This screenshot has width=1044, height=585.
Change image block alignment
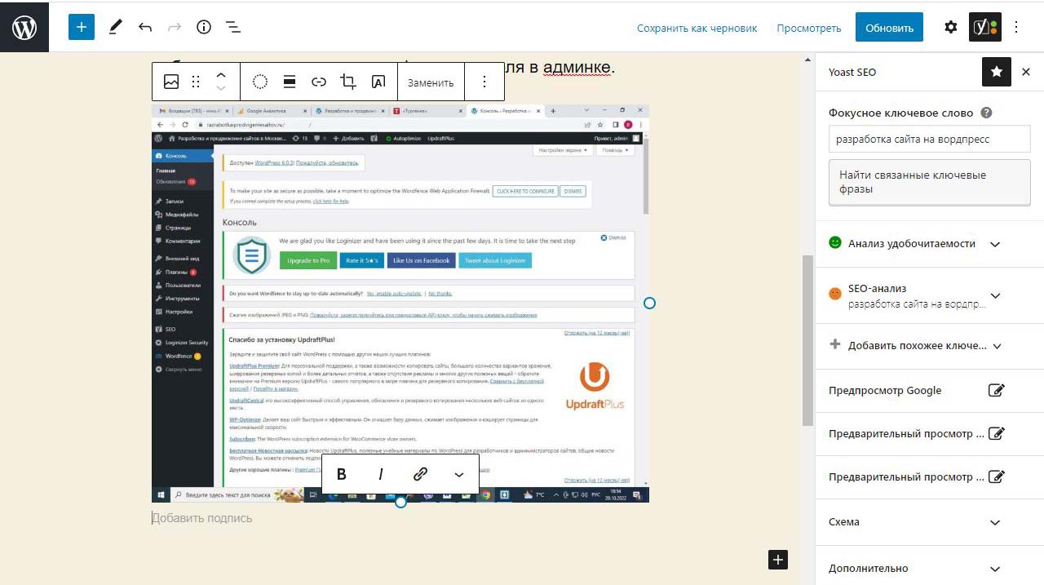pyautogui.click(x=289, y=82)
